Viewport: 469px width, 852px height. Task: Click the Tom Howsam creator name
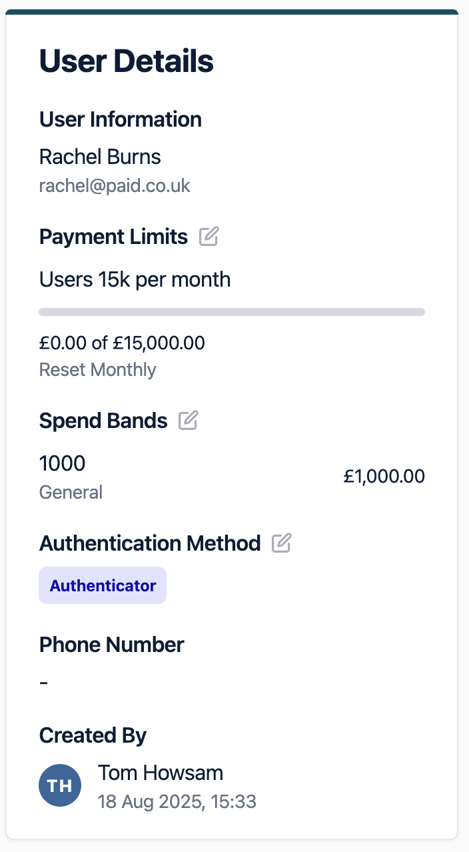click(161, 773)
